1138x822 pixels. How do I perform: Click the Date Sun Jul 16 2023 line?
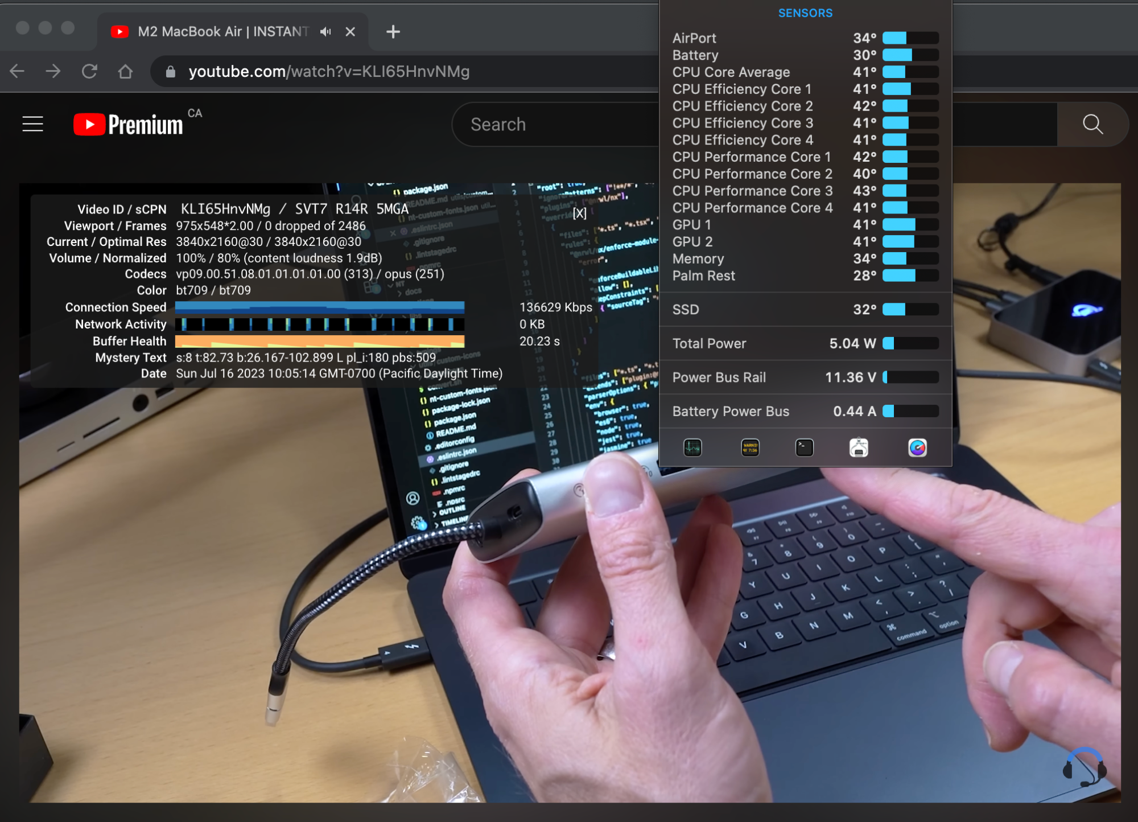pos(339,374)
